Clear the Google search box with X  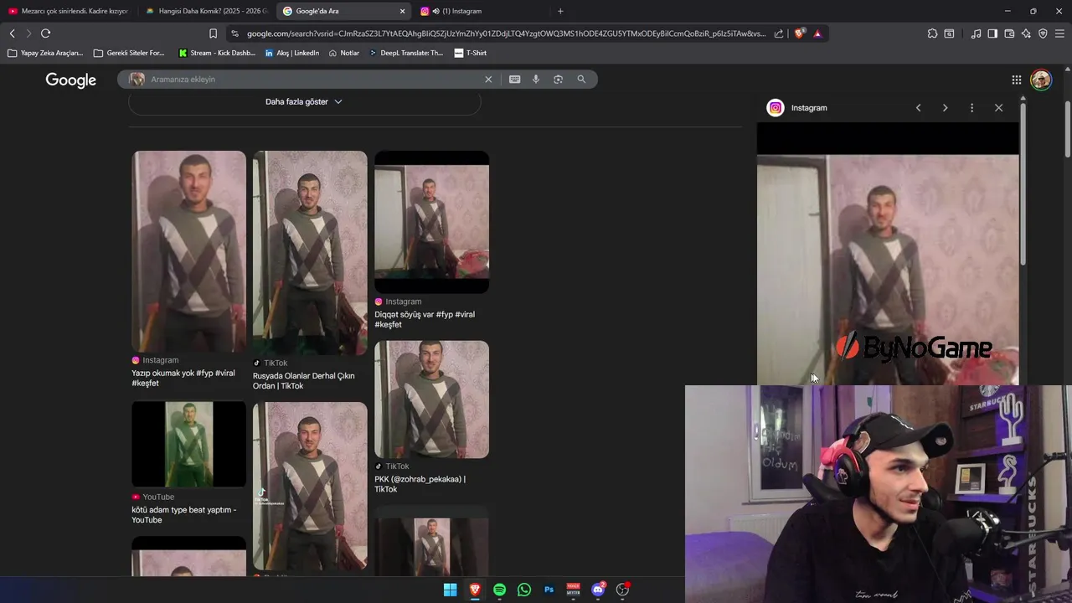click(x=488, y=80)
